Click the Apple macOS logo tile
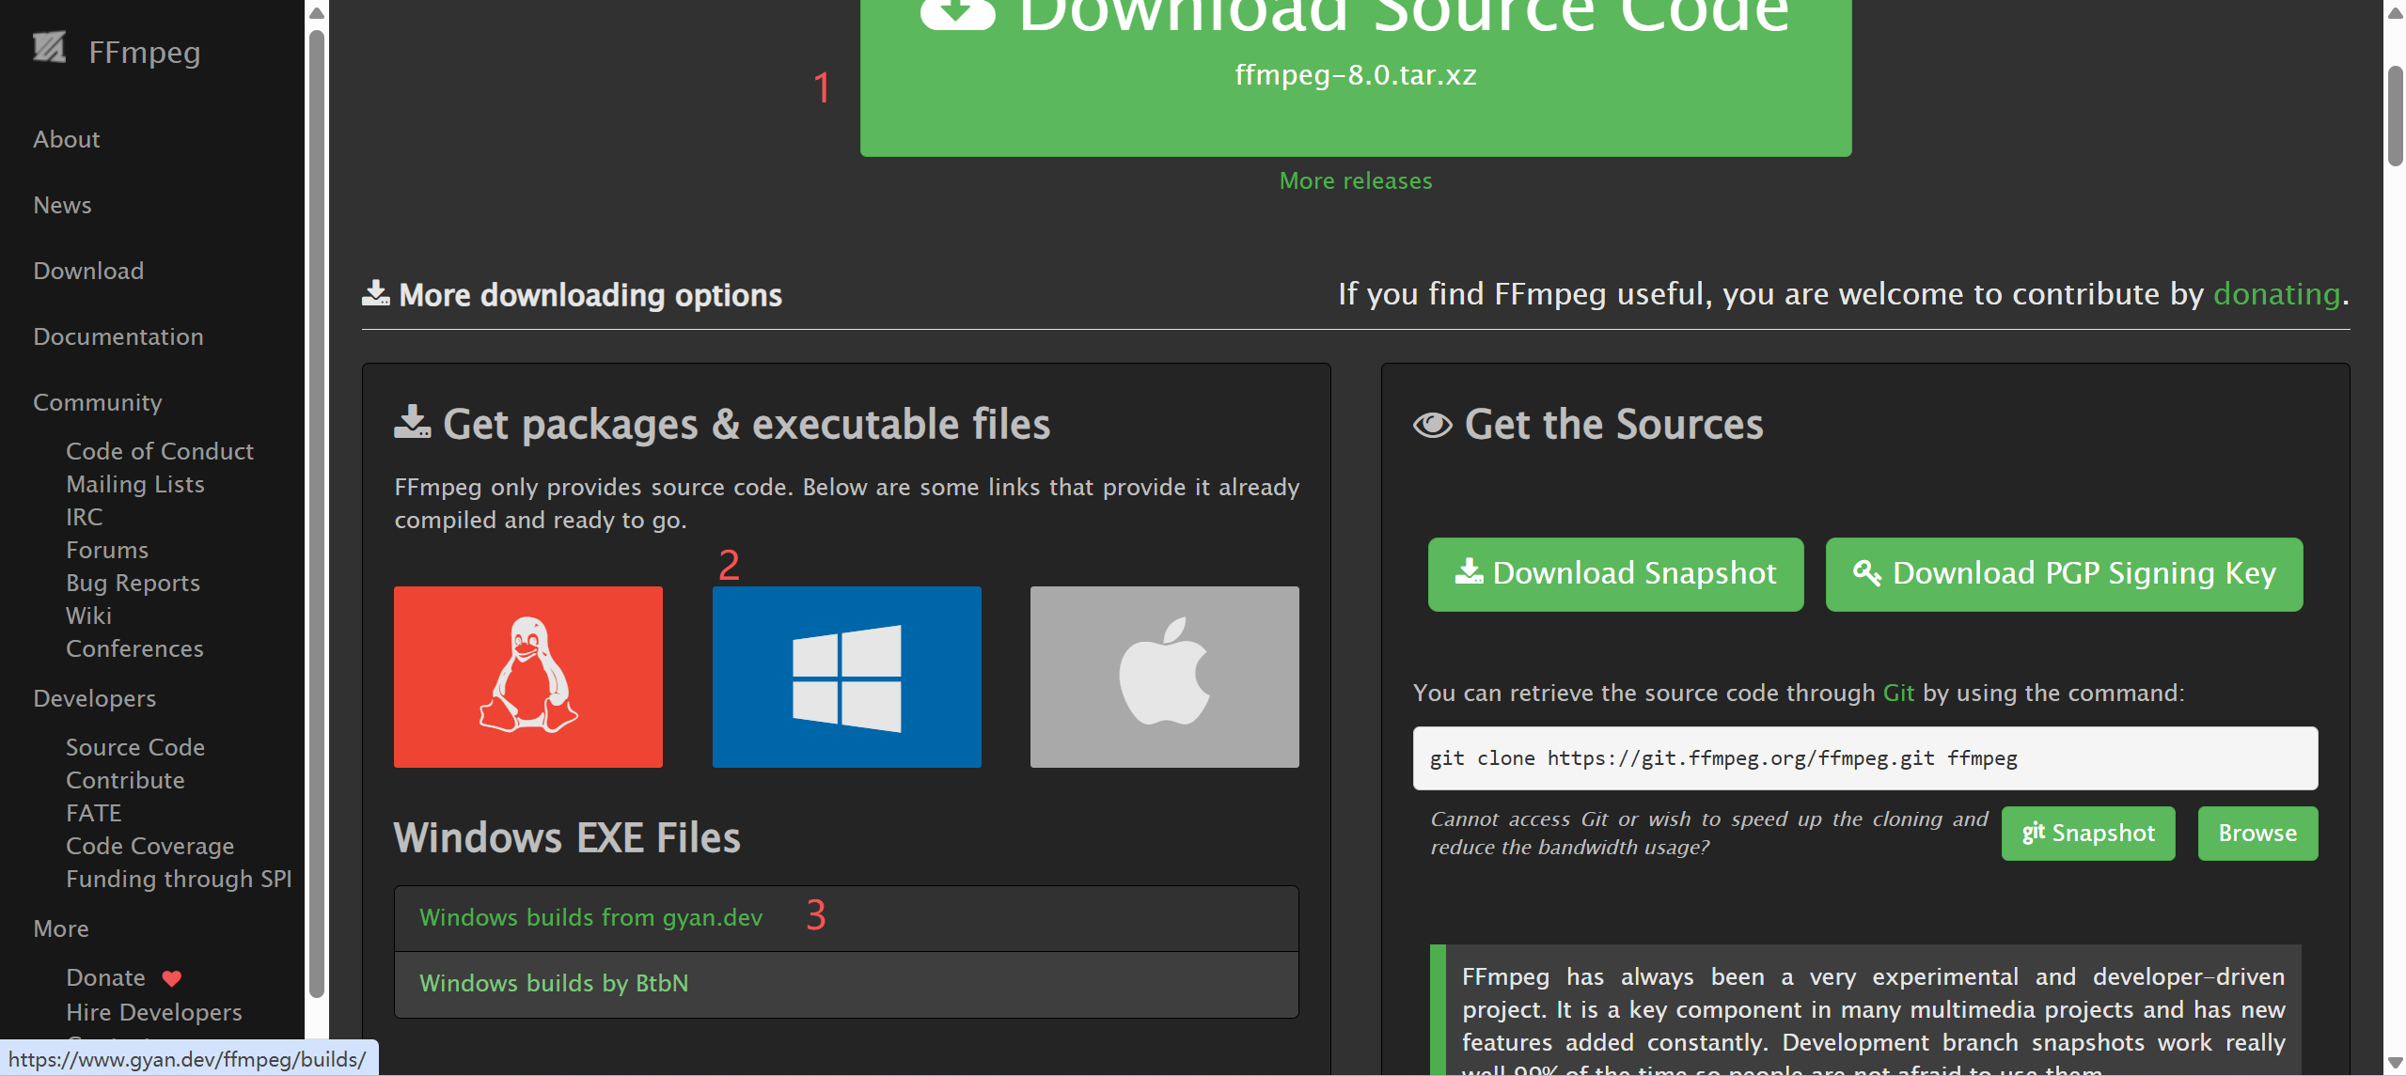The height and width of the screenshot is (1076, 2406). [1164, 677]
